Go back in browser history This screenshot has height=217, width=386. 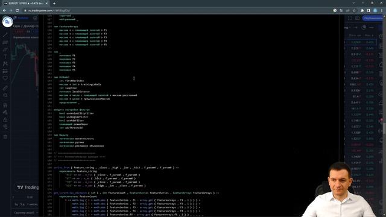pos(4,11)
